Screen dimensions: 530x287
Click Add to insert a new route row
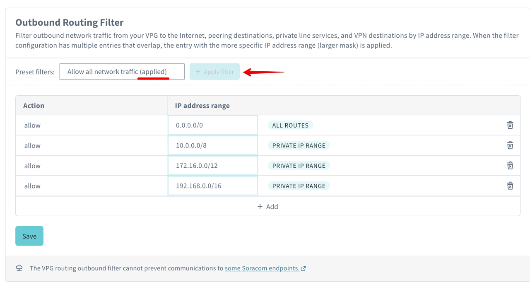click(268, 206)
